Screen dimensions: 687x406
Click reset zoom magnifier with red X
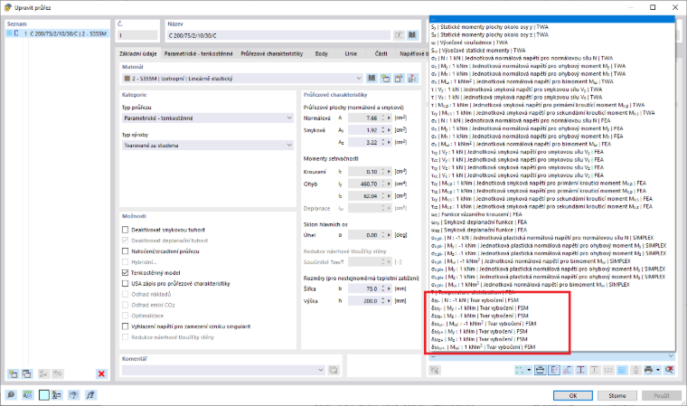669,370
